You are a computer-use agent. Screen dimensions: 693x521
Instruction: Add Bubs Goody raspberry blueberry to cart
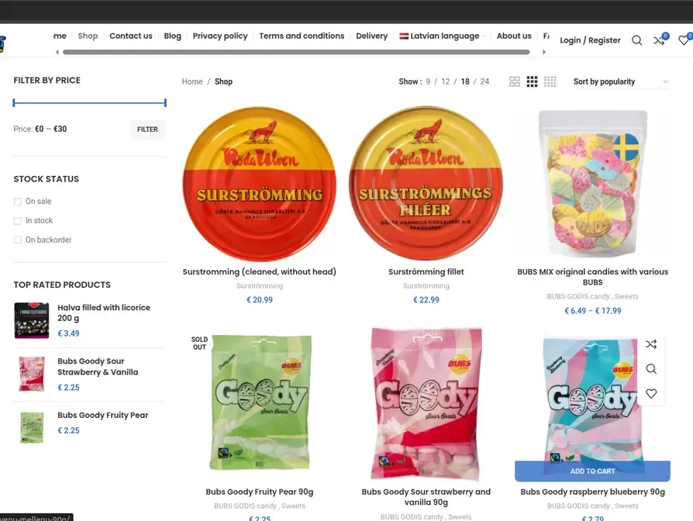point(592,471)
